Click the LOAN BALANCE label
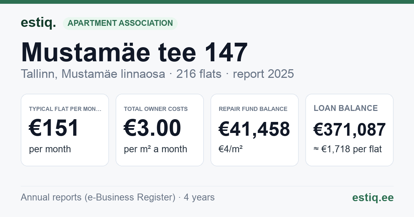Screen dimensions: 414x217 (x=346, y=108)
